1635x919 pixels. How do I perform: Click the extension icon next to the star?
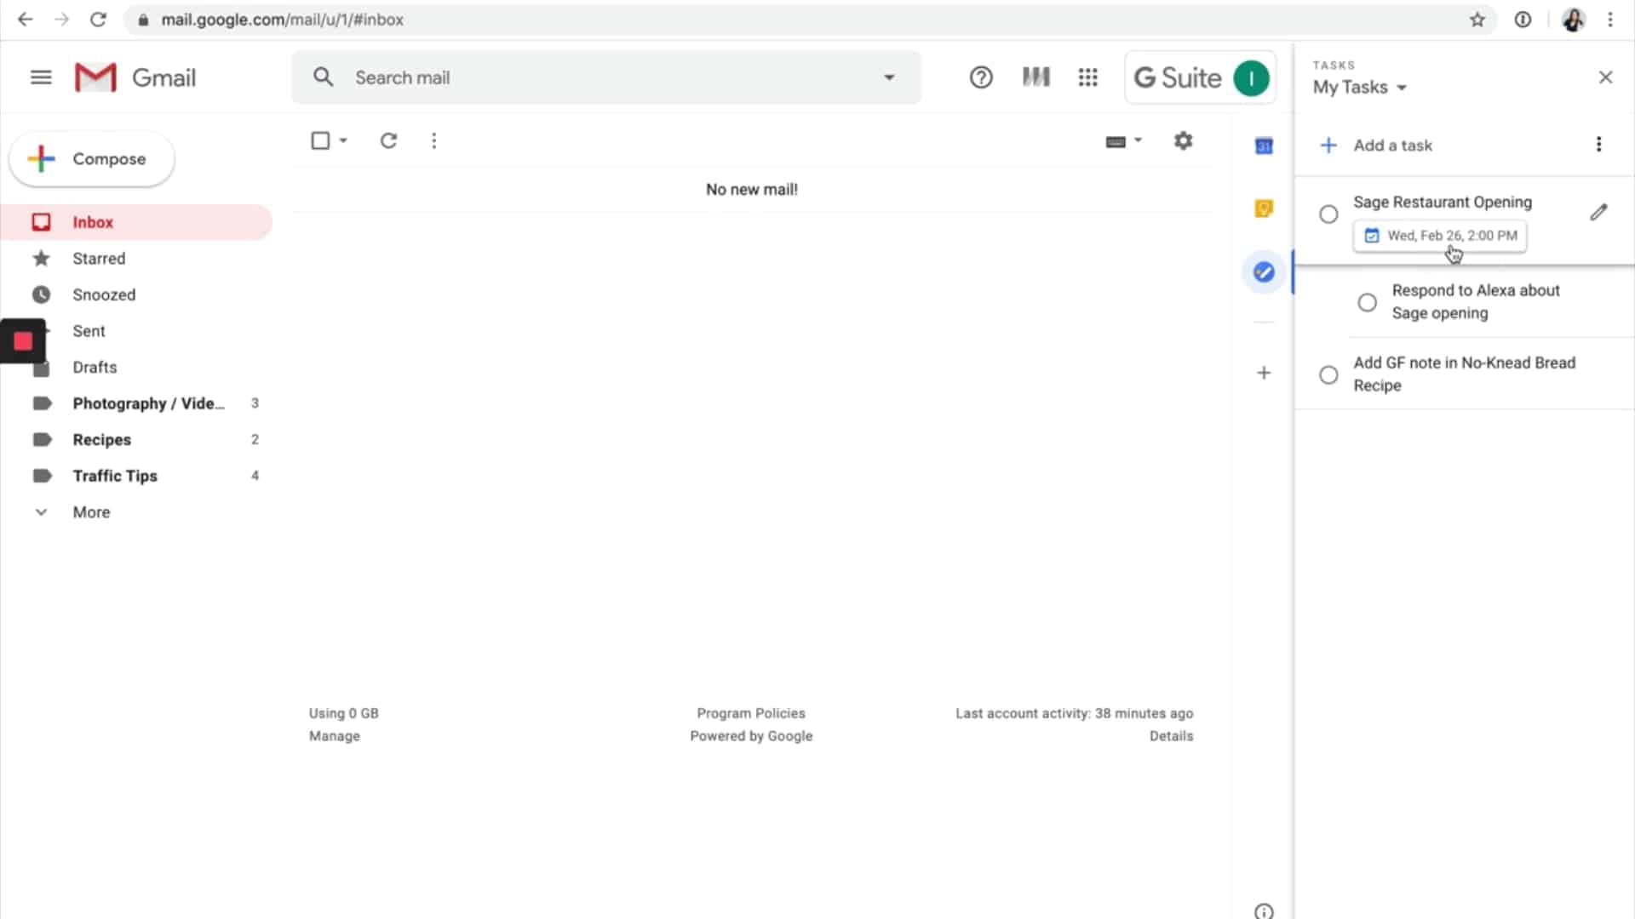[x=1523, y=20]
